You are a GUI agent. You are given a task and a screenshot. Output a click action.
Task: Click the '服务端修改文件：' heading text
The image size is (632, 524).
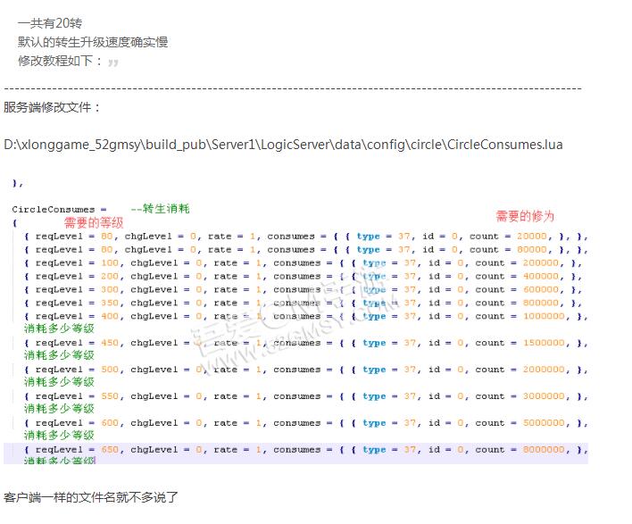tap(53, 108)
